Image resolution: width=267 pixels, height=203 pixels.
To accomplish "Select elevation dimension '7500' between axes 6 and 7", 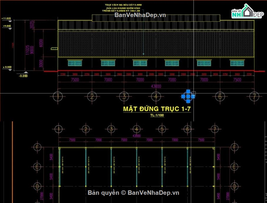I will click(x=237, y=80).
